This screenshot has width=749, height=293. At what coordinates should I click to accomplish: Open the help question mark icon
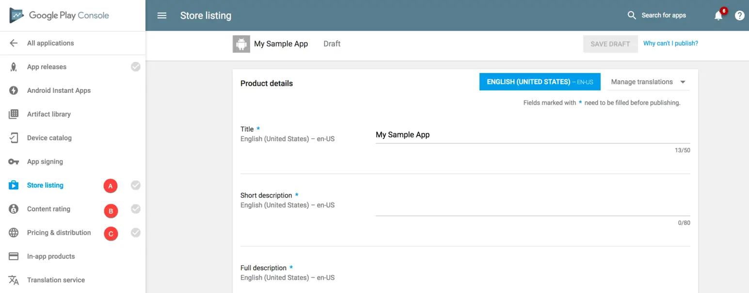click(x=739, y=15)
